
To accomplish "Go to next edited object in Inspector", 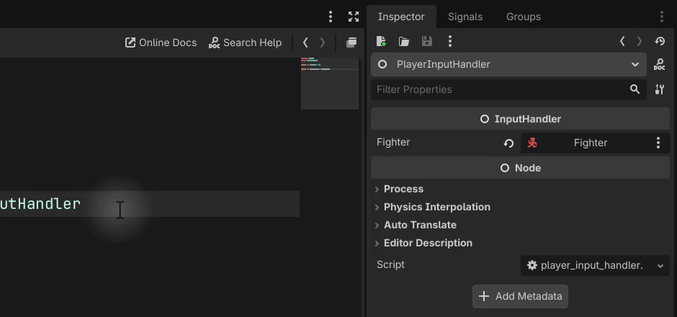I will pos(640,41).
